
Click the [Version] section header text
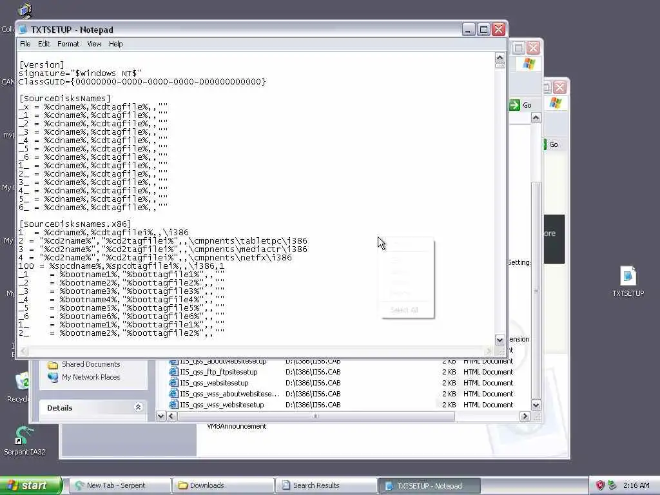click(x=41, y=65)
